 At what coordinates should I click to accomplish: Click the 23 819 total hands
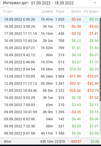tap(60, 142)
